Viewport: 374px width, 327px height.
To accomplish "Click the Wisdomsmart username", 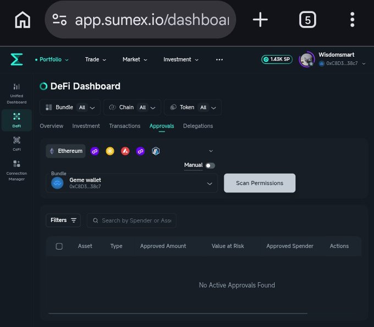I will click(x=336, y=55).
